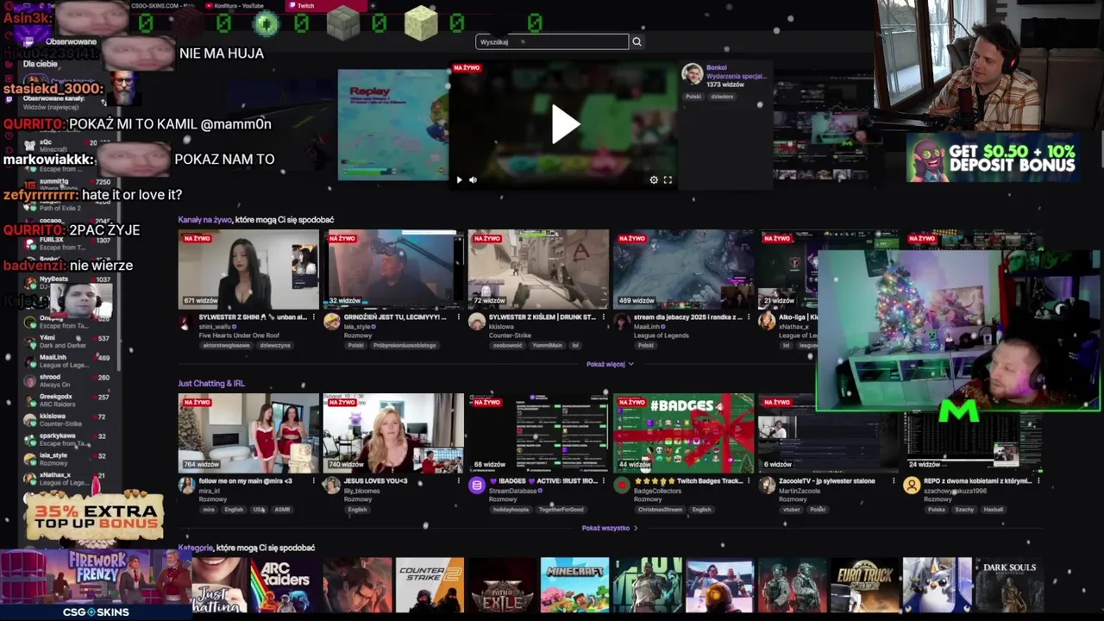This screenshot has width=1104, height=621.
Task: Open featured player settings gear
Action: pyautogui.click(x=654, y=180)
